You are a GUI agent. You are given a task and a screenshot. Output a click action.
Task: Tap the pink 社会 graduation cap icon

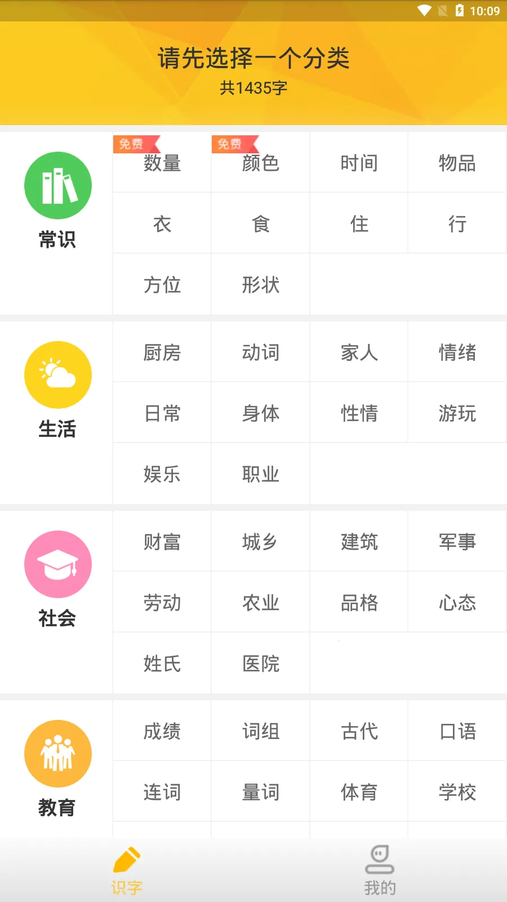pos(57,564)
